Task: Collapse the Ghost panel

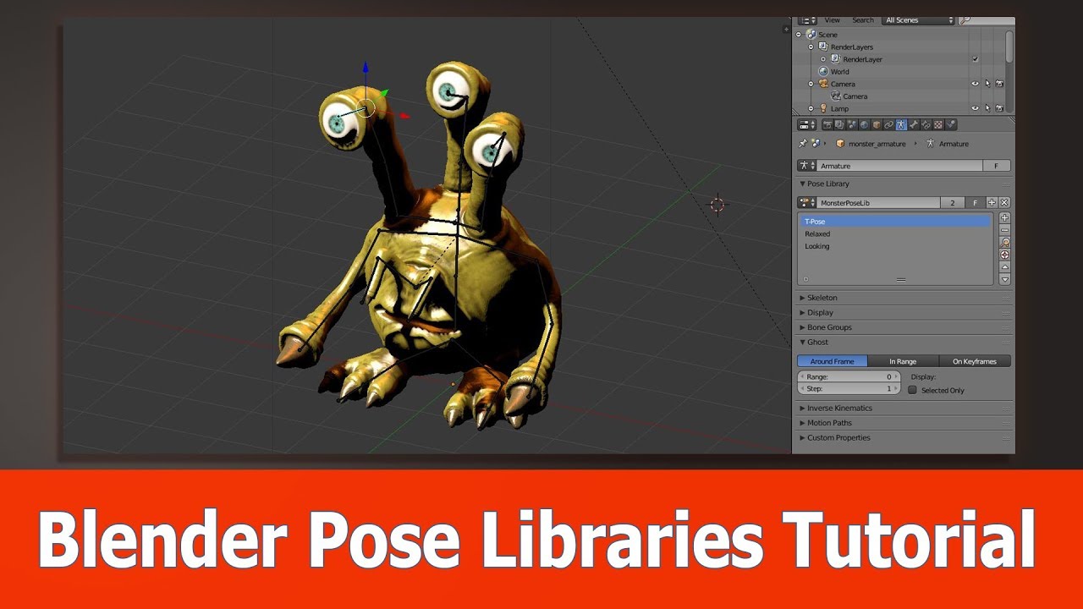Action: [803, 343]
